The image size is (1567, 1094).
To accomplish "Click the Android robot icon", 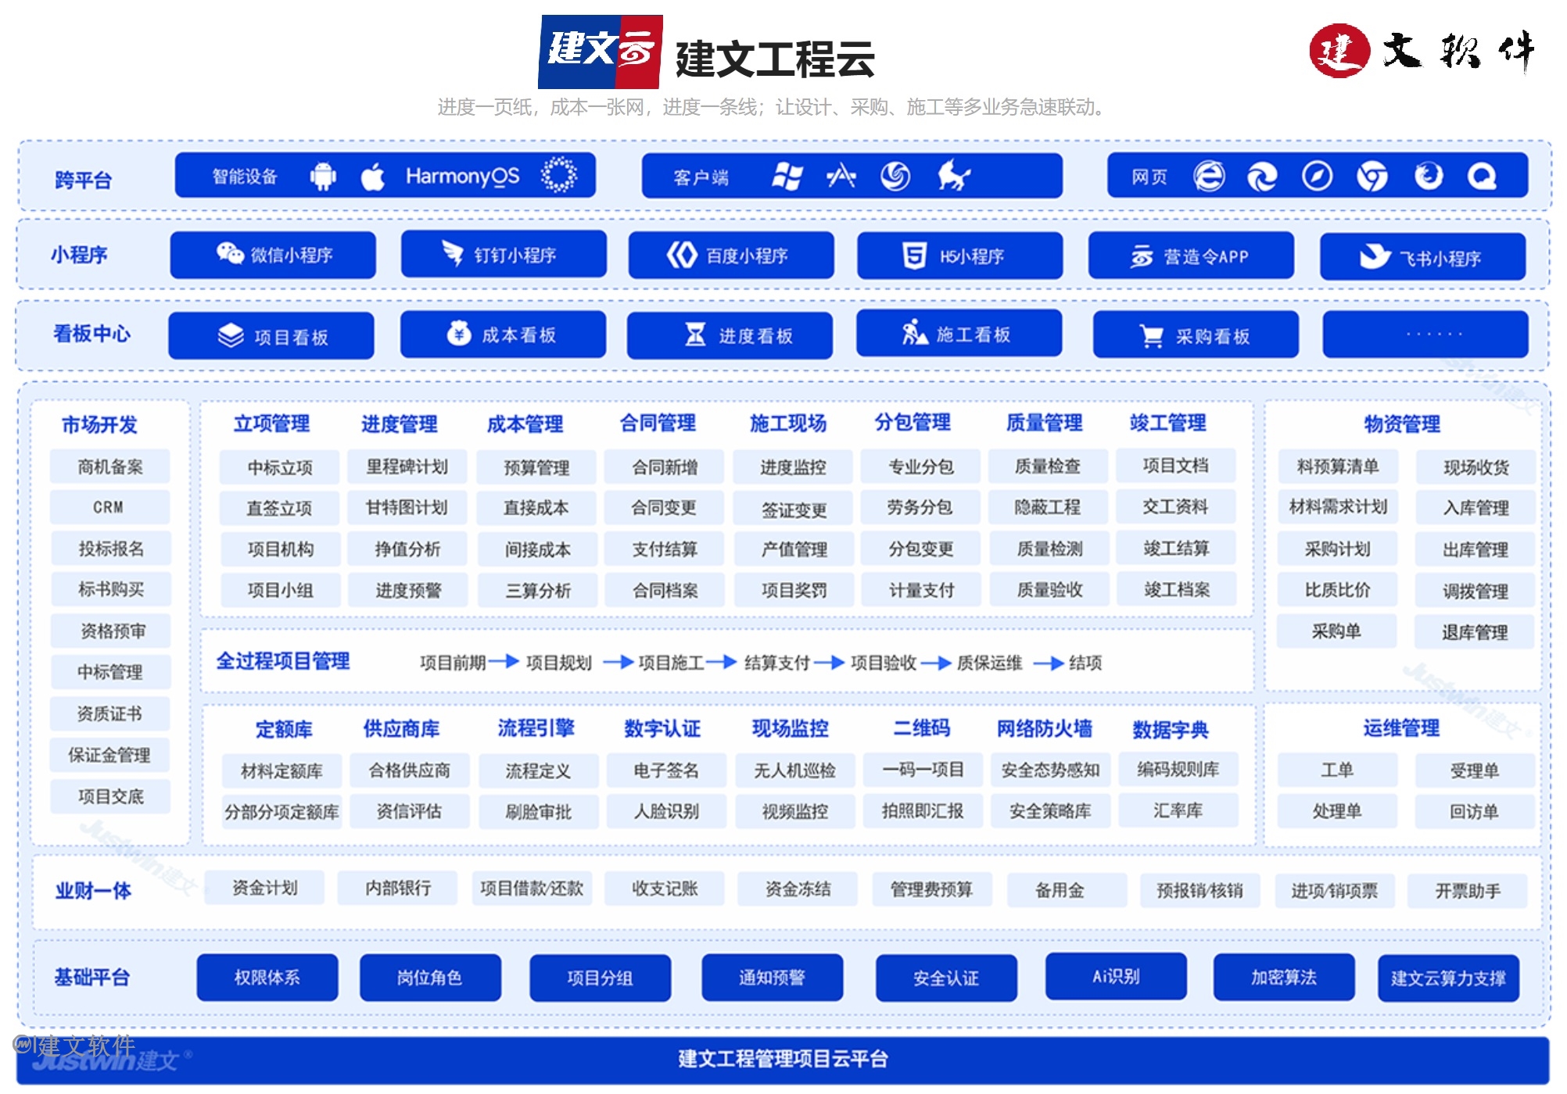I will click(322, 176).
